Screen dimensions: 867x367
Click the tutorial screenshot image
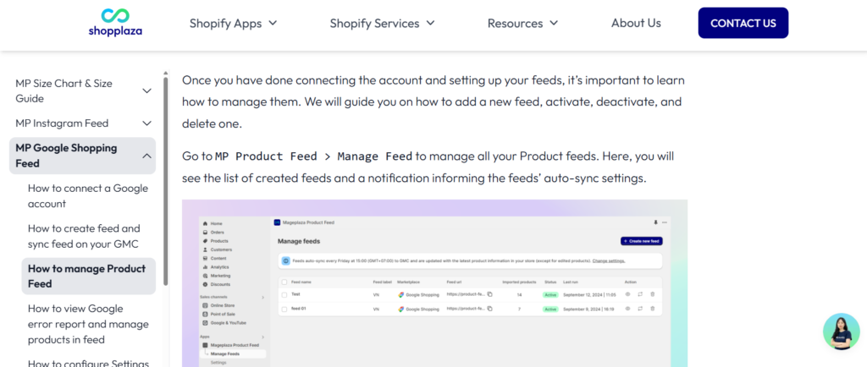coord(434,283)
